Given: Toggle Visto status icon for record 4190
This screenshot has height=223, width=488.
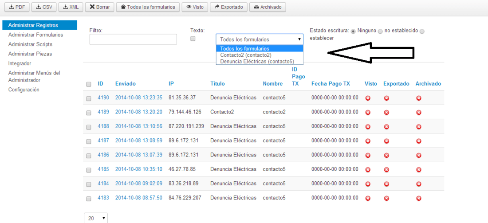Looking at the screenshot, I should coord(368,98).
